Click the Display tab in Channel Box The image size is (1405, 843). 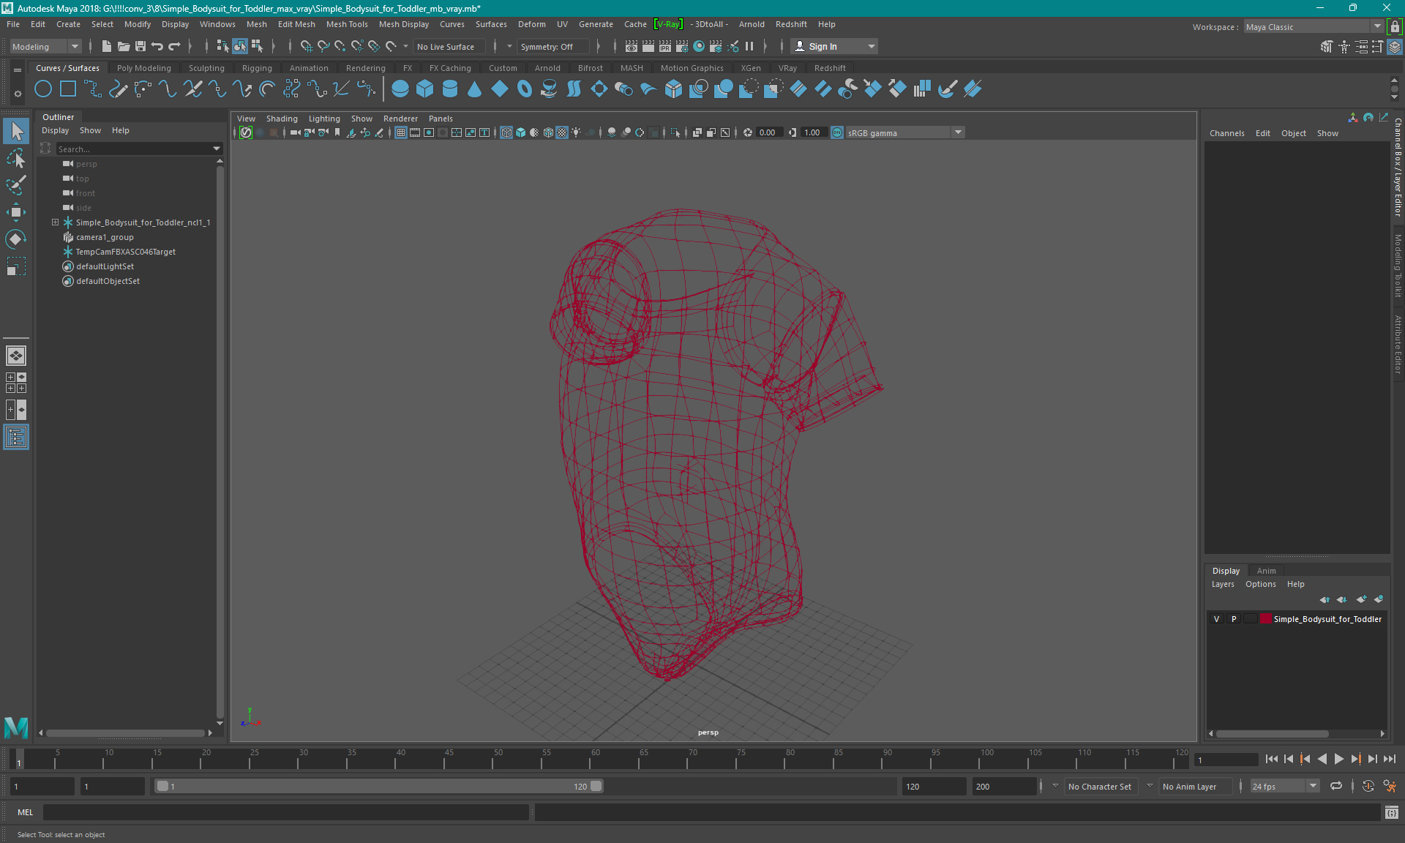click(x=1226, y=570)
